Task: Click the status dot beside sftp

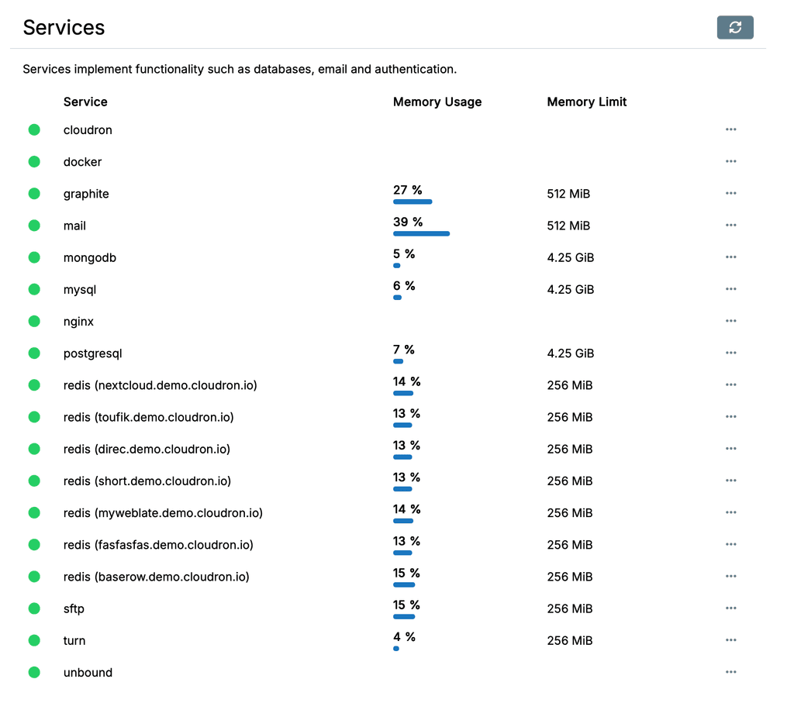Action: point(34,608)
